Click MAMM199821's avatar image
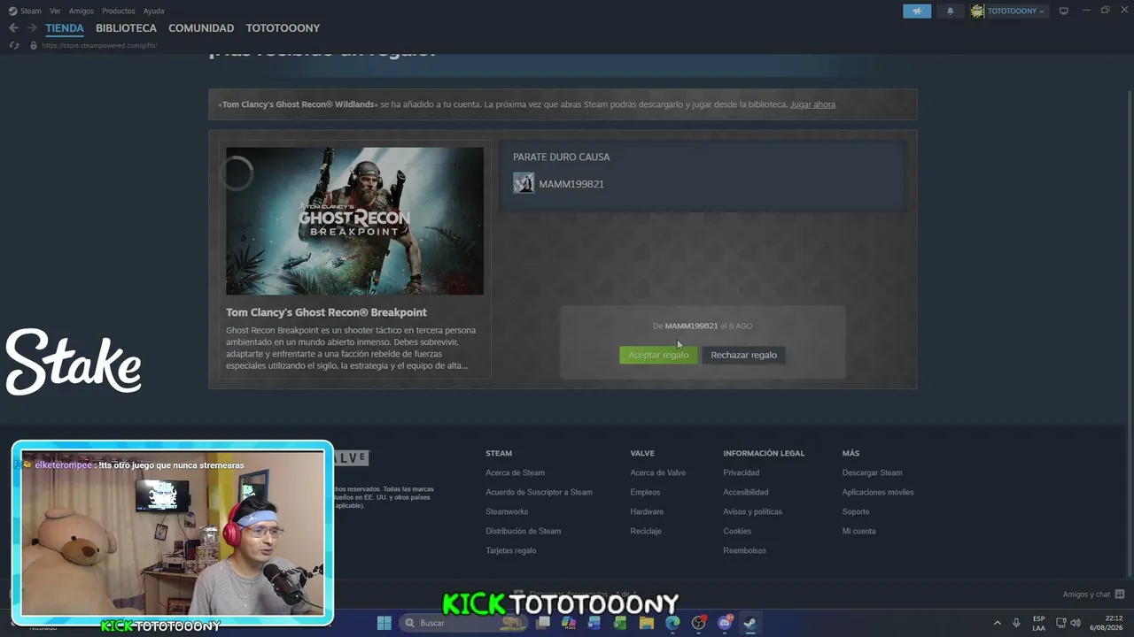Screen dimensions: 1134x637 524,183
